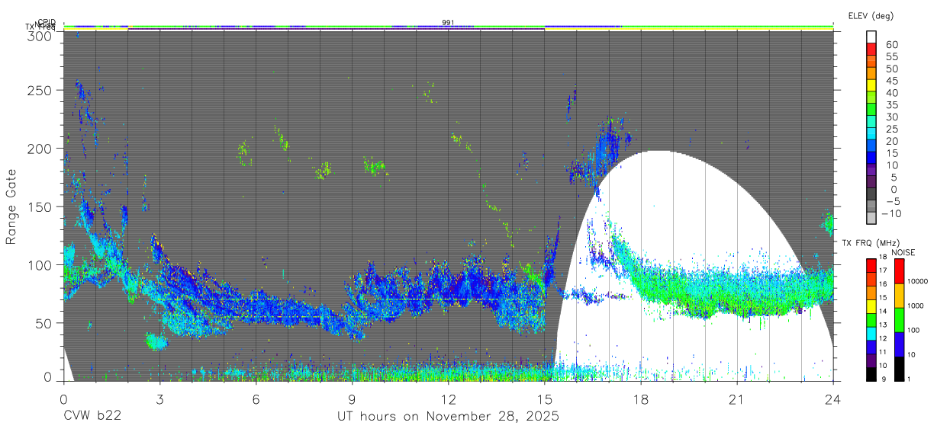
Task: Select the purple TX FRQ swatch between 10 and 11
Action: tap(871, 360)
